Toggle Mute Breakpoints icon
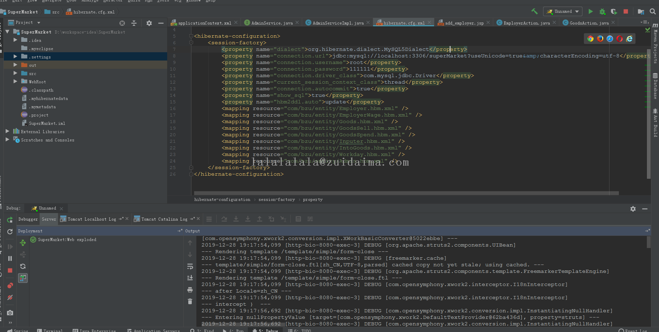659x332 pixels. (10, 297)
